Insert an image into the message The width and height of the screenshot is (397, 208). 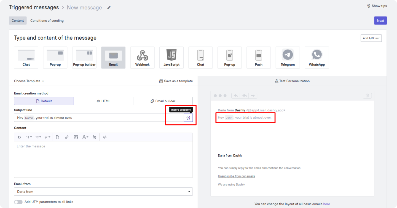tap(76, 137)
